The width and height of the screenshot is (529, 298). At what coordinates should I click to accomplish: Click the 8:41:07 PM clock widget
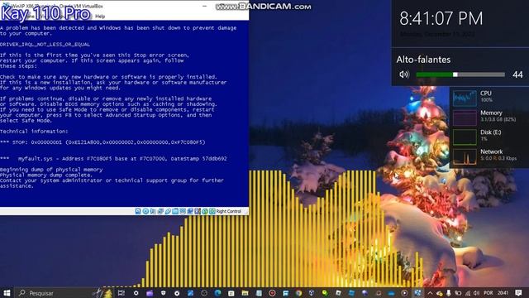441,18
